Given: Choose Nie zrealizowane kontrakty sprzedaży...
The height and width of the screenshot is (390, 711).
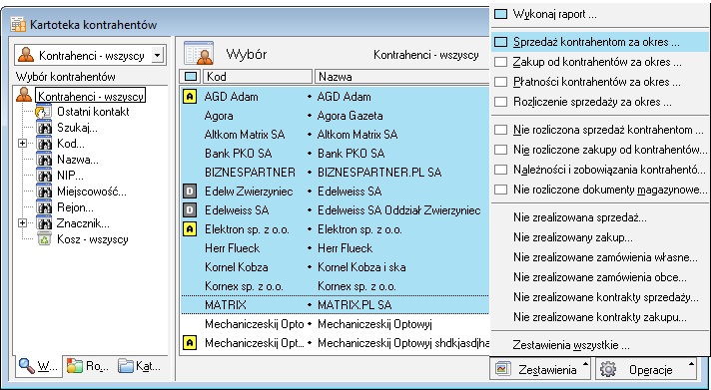Looking at the screenshot, I should 599,297.
